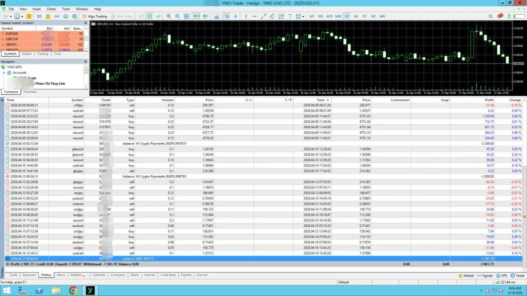
Task: Draw a horizontal line tool
Action: pyautogui.click(x=255, y=16)
